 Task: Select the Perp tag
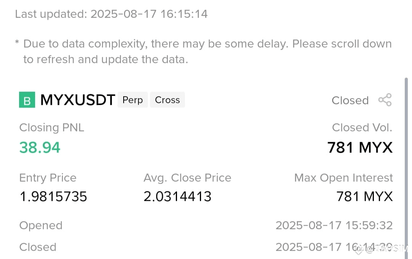(133, 100)
